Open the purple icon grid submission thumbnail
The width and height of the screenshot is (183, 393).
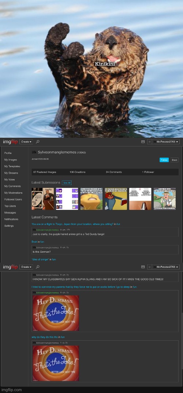67,199
